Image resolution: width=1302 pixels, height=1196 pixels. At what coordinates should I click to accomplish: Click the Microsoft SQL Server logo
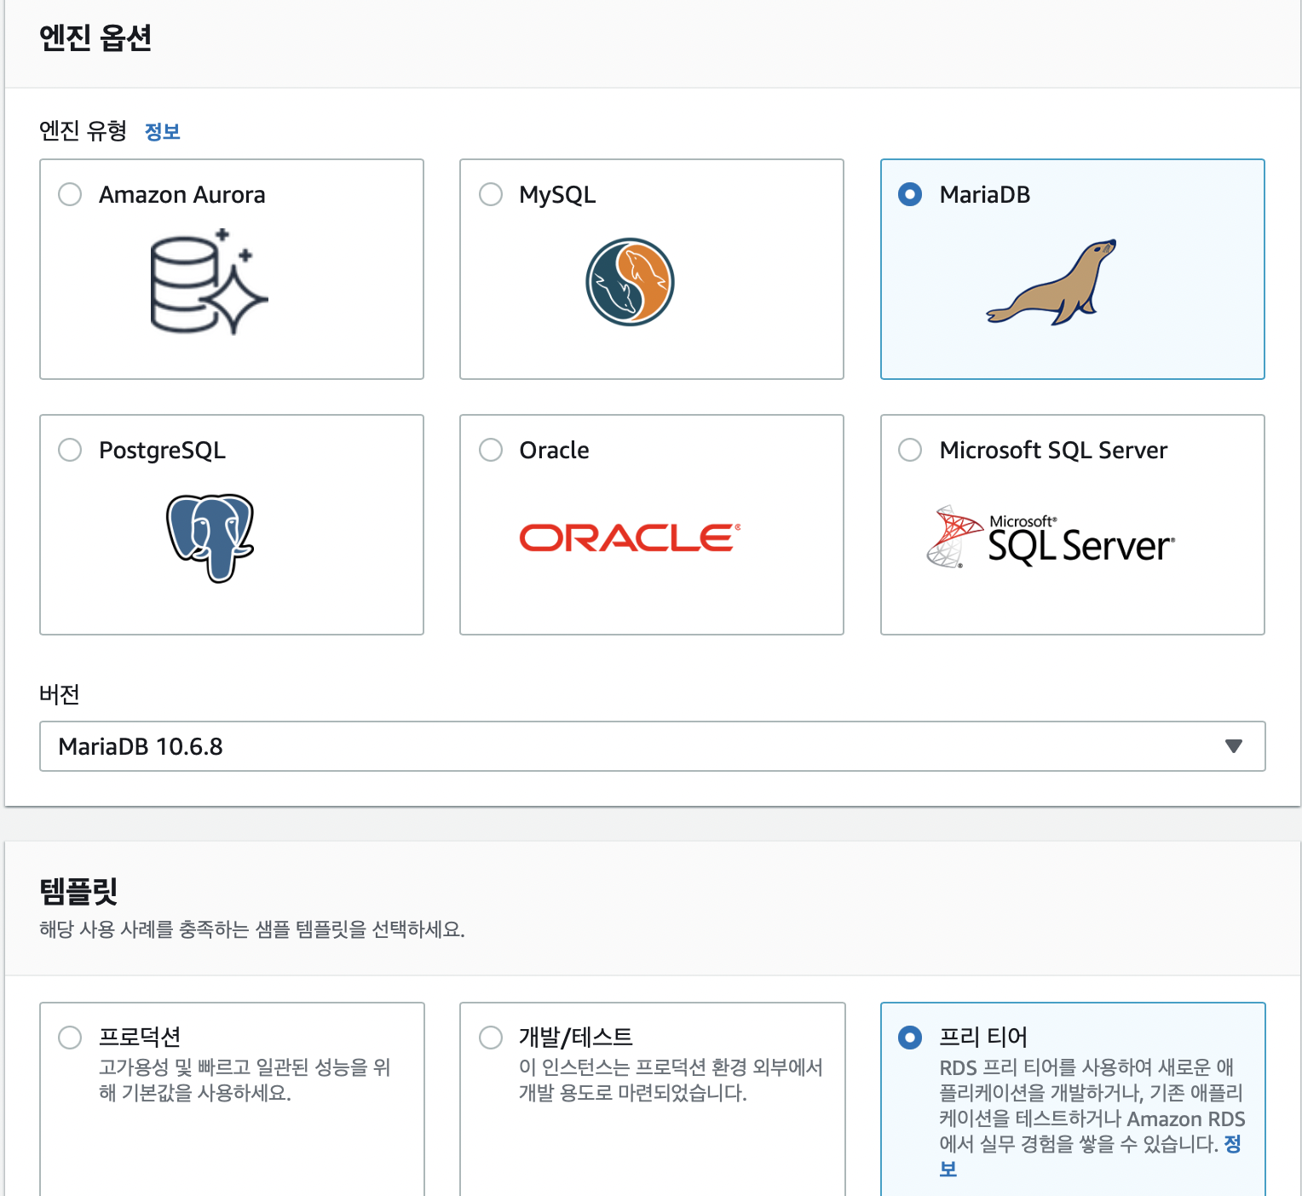pos(1051,537)
